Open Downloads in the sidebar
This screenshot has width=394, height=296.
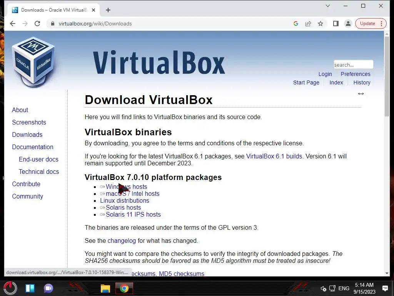point(27,135)
